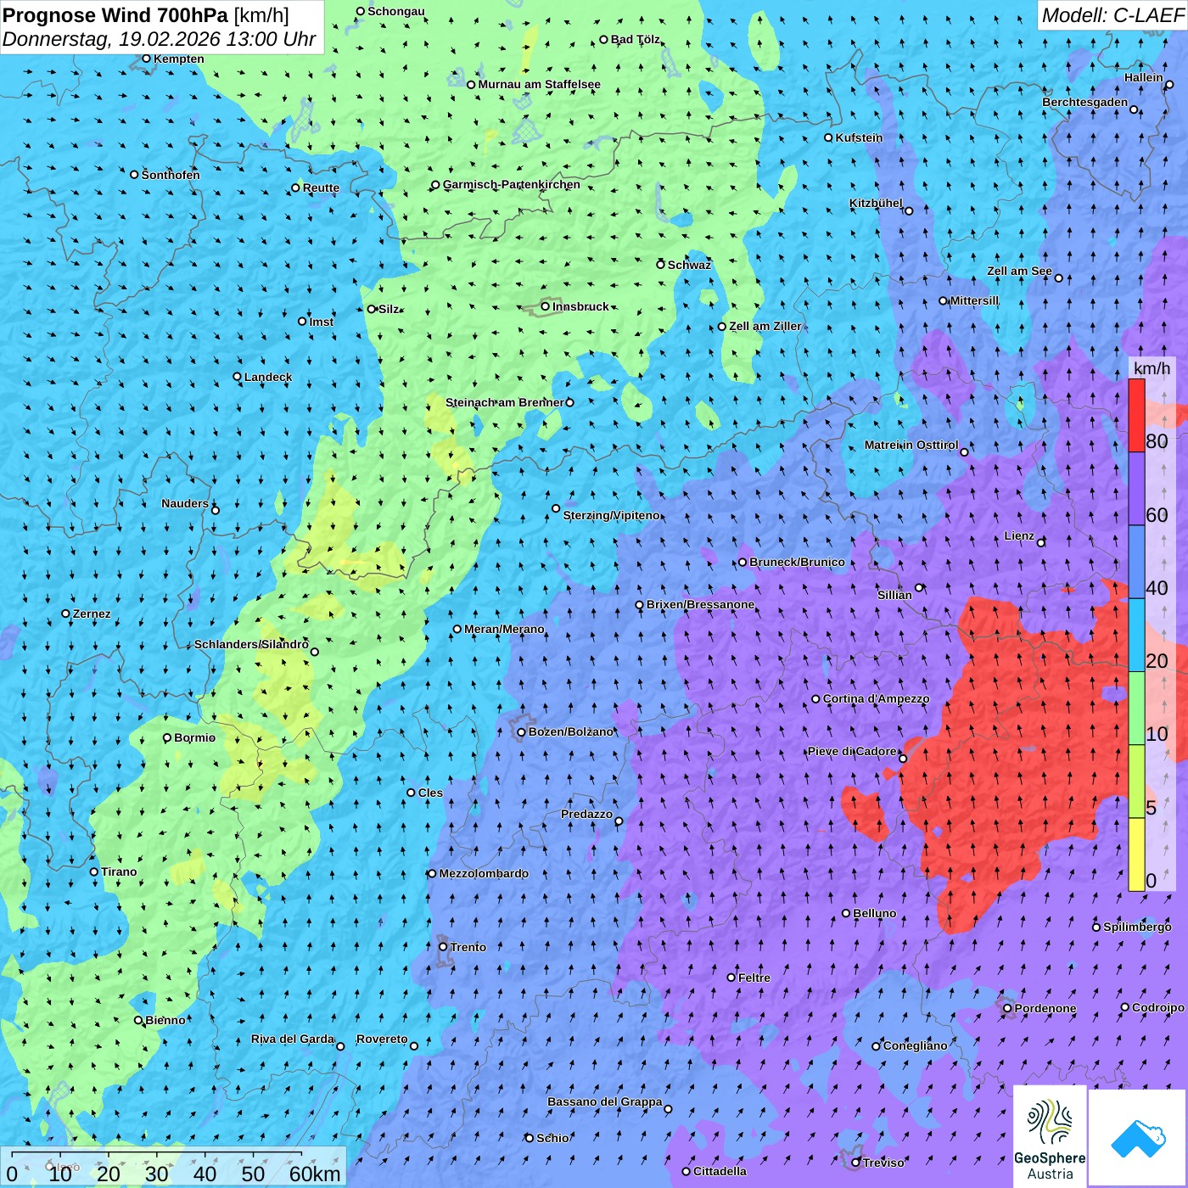1188x1188 pixels.
Task: Click the Kufstein city label
Action: [859, 137]
